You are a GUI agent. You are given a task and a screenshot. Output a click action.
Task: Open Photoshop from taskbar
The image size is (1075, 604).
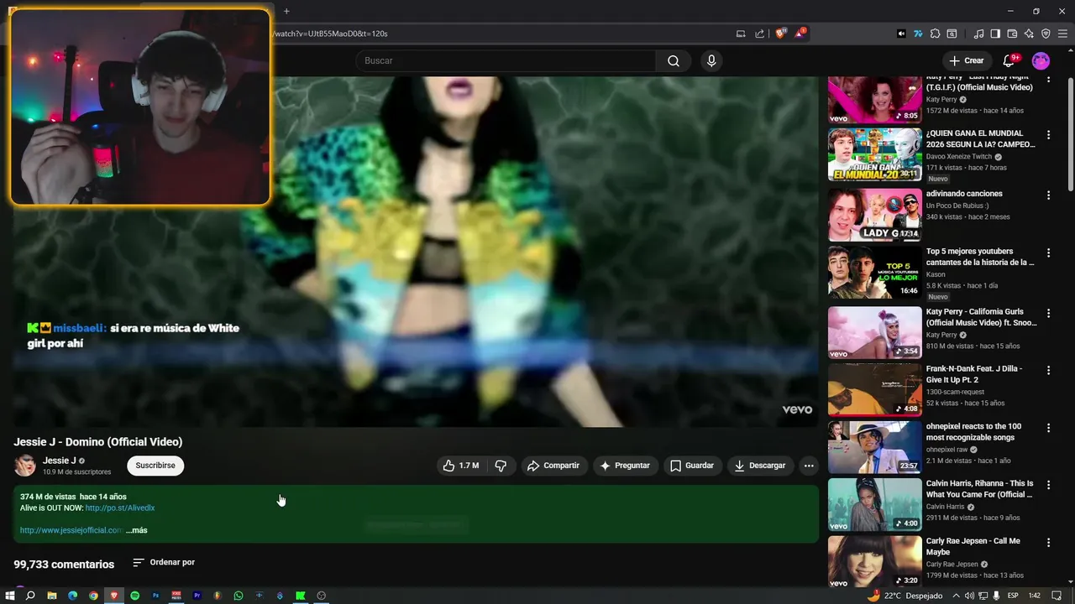(x=155, y=596)
